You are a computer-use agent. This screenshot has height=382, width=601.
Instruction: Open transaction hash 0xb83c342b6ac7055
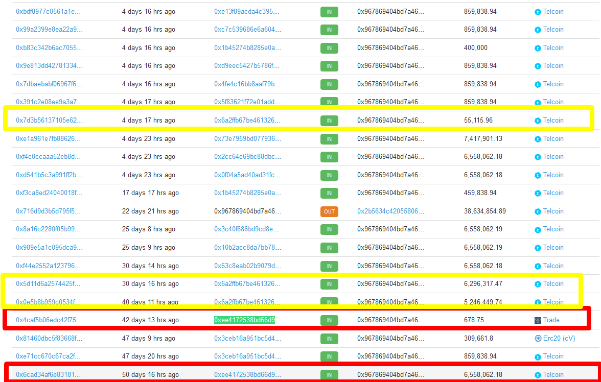pyautogui.click(x=49, y=48)
